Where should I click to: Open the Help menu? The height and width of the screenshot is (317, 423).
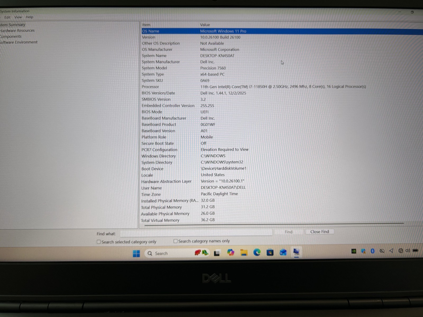tap(29, 17)
